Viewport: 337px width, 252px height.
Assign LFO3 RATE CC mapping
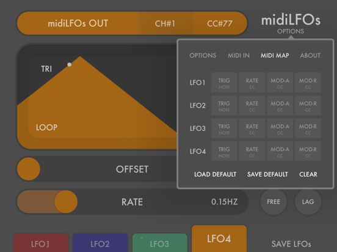[x=252, y=128]
